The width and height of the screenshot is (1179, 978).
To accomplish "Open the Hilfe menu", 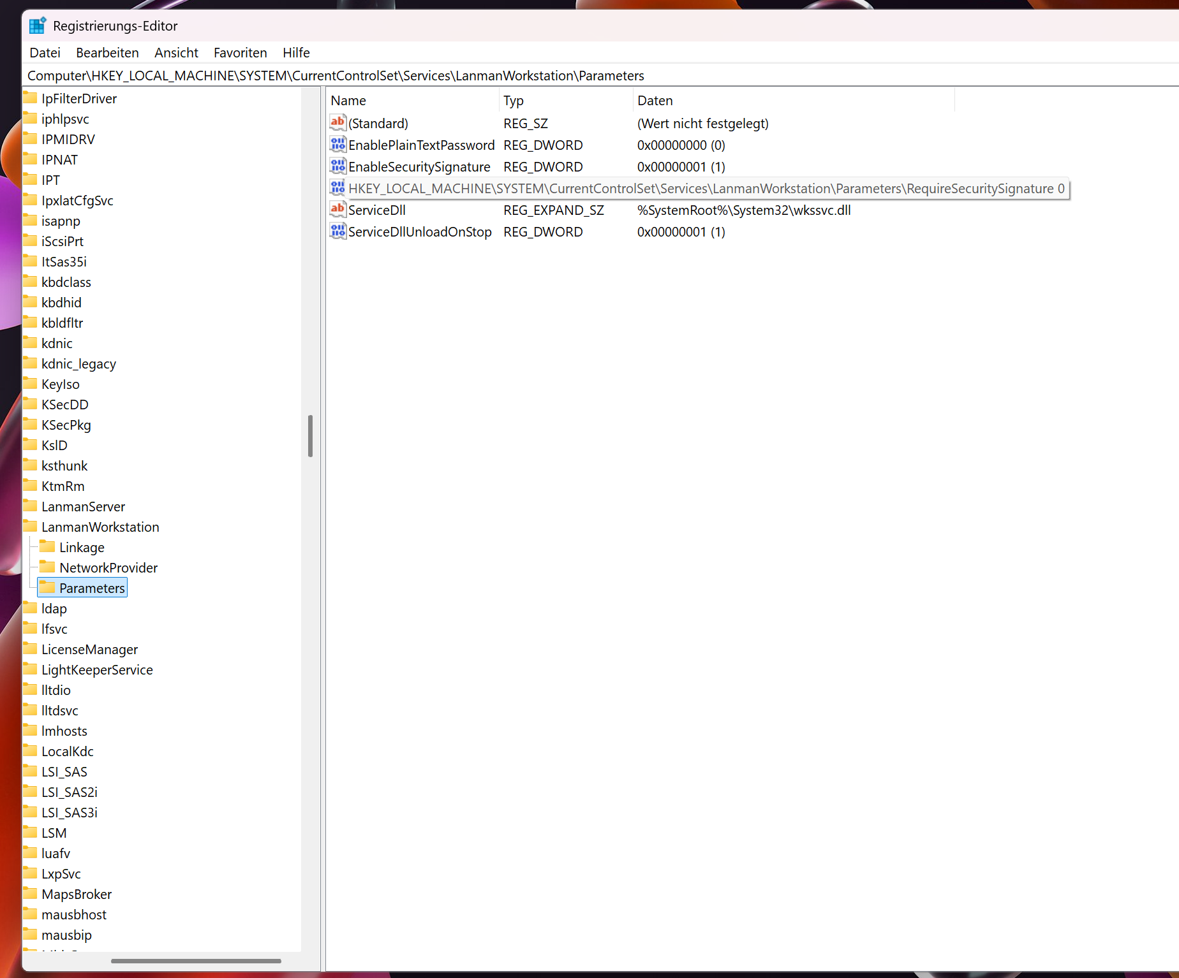I will 296,52.
